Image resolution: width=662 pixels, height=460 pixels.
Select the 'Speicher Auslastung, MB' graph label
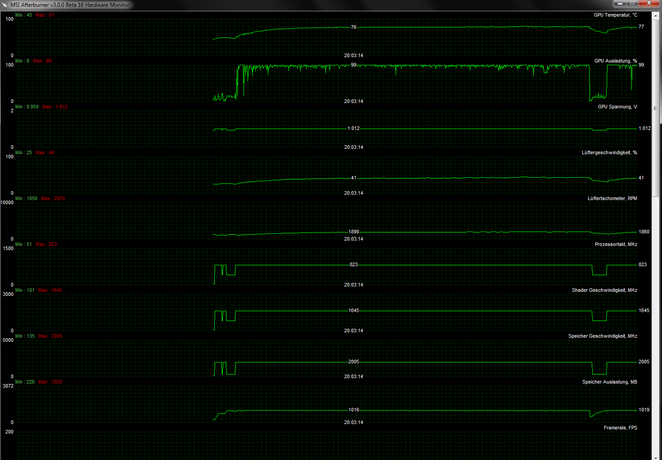point(609,382)
